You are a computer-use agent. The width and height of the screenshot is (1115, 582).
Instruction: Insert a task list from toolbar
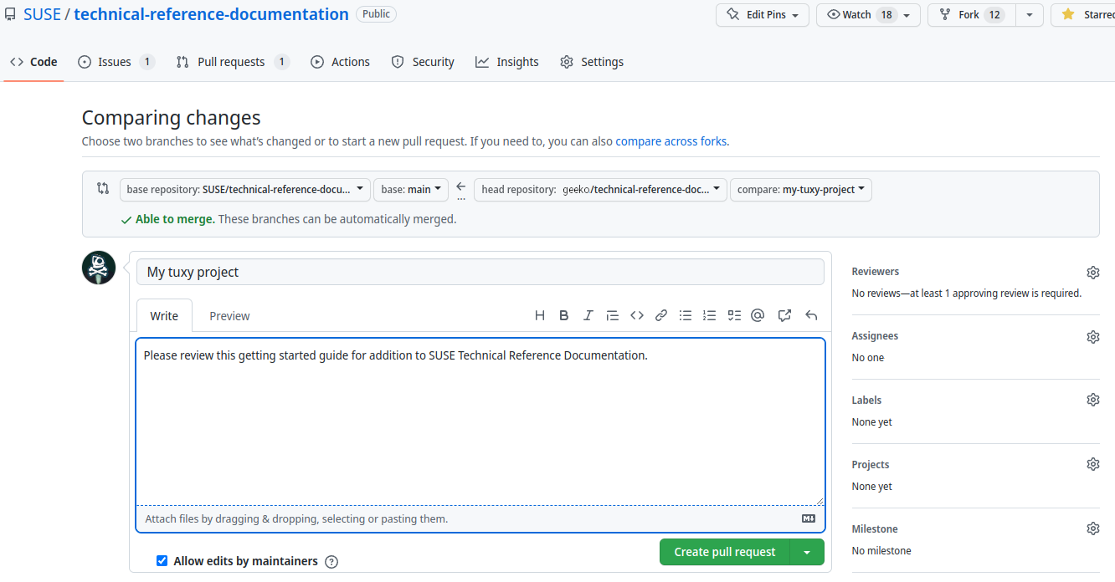point(734,315)
